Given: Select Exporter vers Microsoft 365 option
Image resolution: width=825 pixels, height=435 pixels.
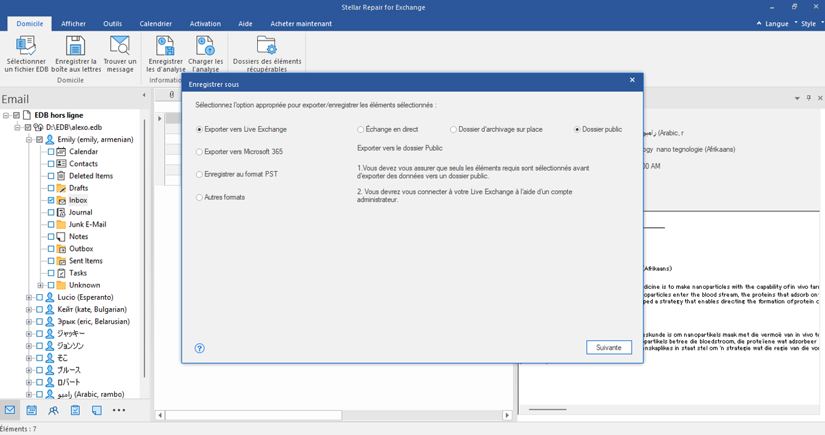Looking at the screenshot, I should click(239, 152).
